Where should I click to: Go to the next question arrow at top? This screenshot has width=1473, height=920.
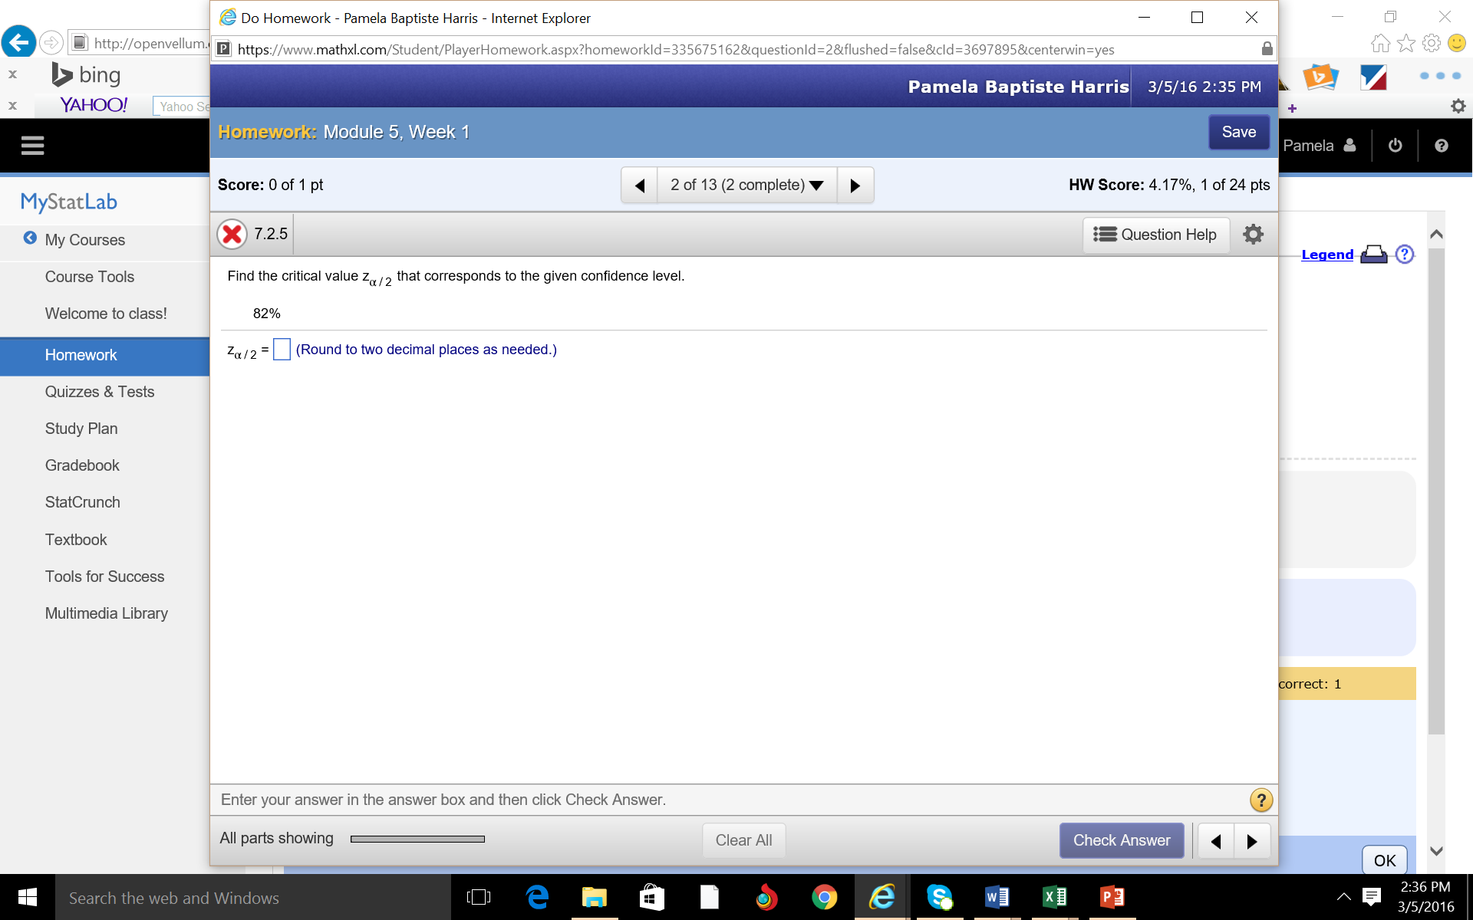(x=855, y=186)
